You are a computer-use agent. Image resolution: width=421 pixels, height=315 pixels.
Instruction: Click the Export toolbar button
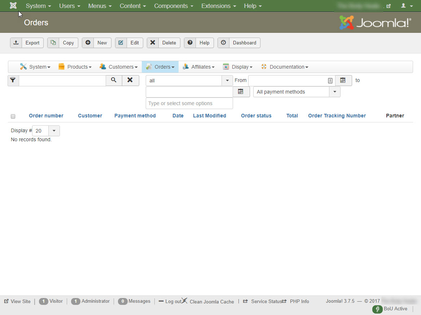pyautogui.click(x=27, y=43)
